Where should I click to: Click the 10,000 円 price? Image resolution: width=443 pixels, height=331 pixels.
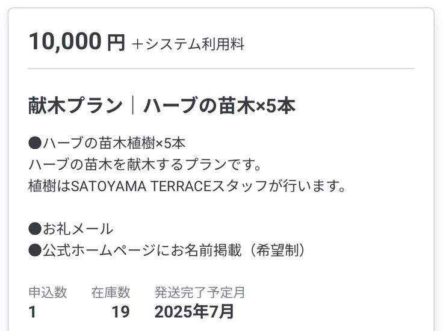76,42
